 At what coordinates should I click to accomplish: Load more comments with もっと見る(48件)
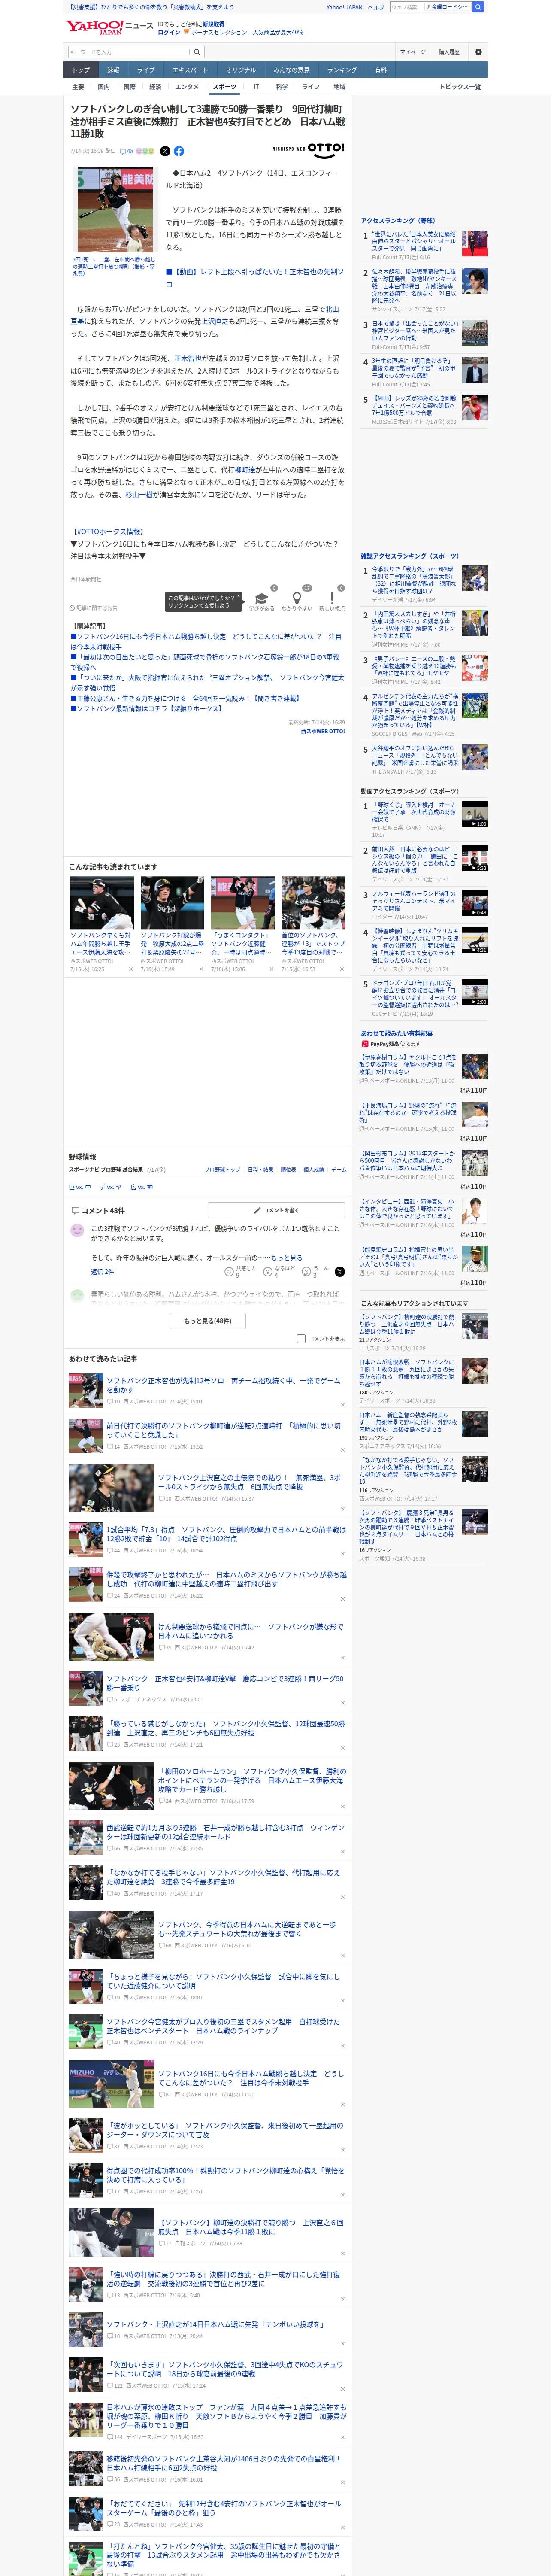pyautogui.click(x=207, y=1320)
